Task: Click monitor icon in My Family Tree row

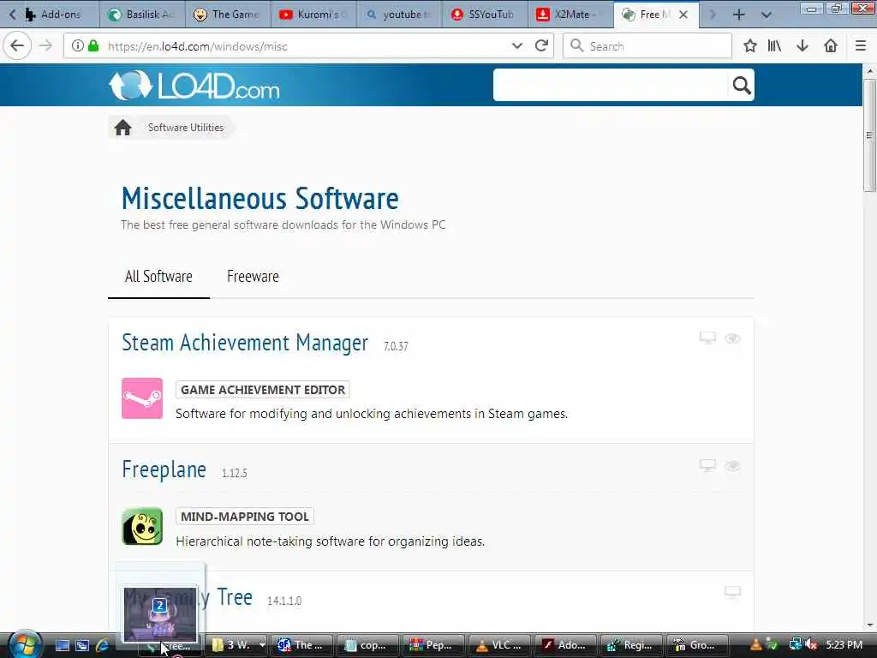Action: point(733,592)
